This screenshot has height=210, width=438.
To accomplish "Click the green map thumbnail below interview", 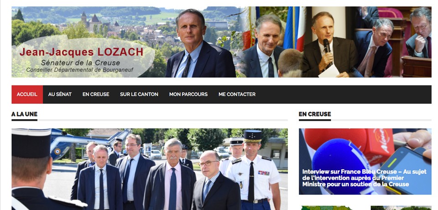I will pos(325,208).
